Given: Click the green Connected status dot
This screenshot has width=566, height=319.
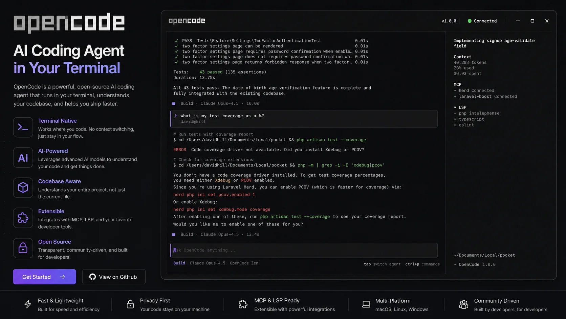Looking at the screenshot, I should click(470, 21).
